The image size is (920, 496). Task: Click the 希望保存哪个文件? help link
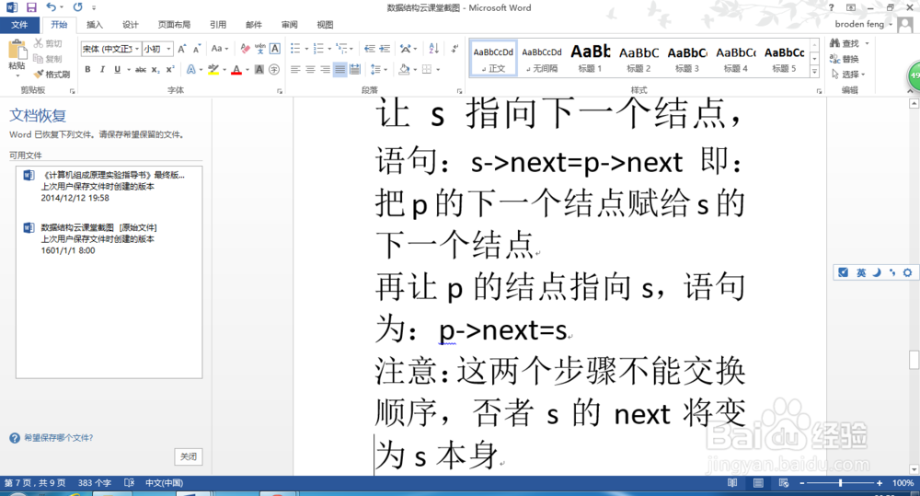[x=58, y=438]
